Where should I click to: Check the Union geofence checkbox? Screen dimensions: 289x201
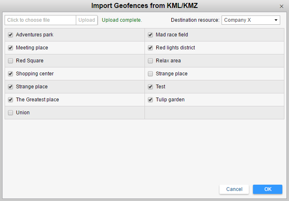point(10,113)
